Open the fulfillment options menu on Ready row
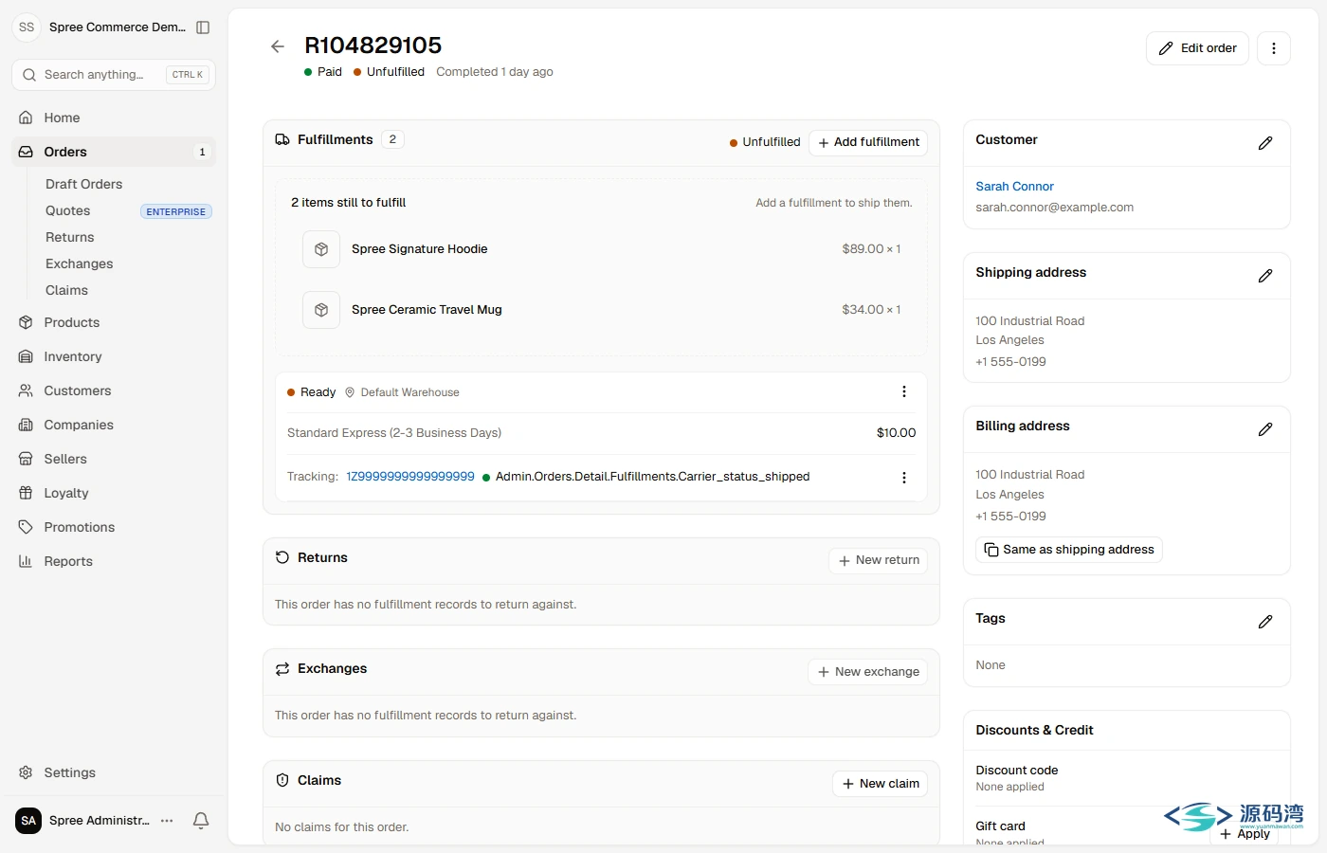 pyautogui.click(x=904, y=391)
